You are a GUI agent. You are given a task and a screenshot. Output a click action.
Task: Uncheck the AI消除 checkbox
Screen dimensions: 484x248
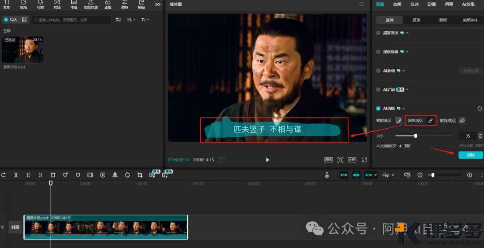pyautogui.click(x=378, y=109)
